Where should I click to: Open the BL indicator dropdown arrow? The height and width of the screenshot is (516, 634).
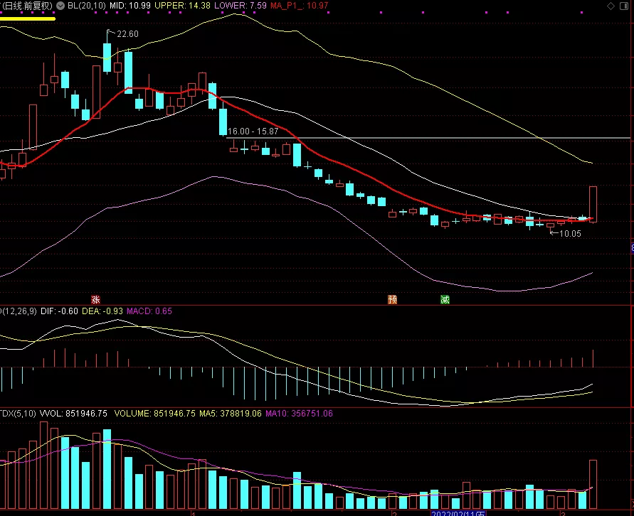[x=60, y=6]
